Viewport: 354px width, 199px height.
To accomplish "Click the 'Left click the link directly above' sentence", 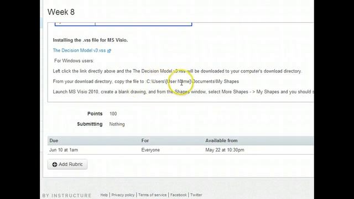I will click(177, 71).
